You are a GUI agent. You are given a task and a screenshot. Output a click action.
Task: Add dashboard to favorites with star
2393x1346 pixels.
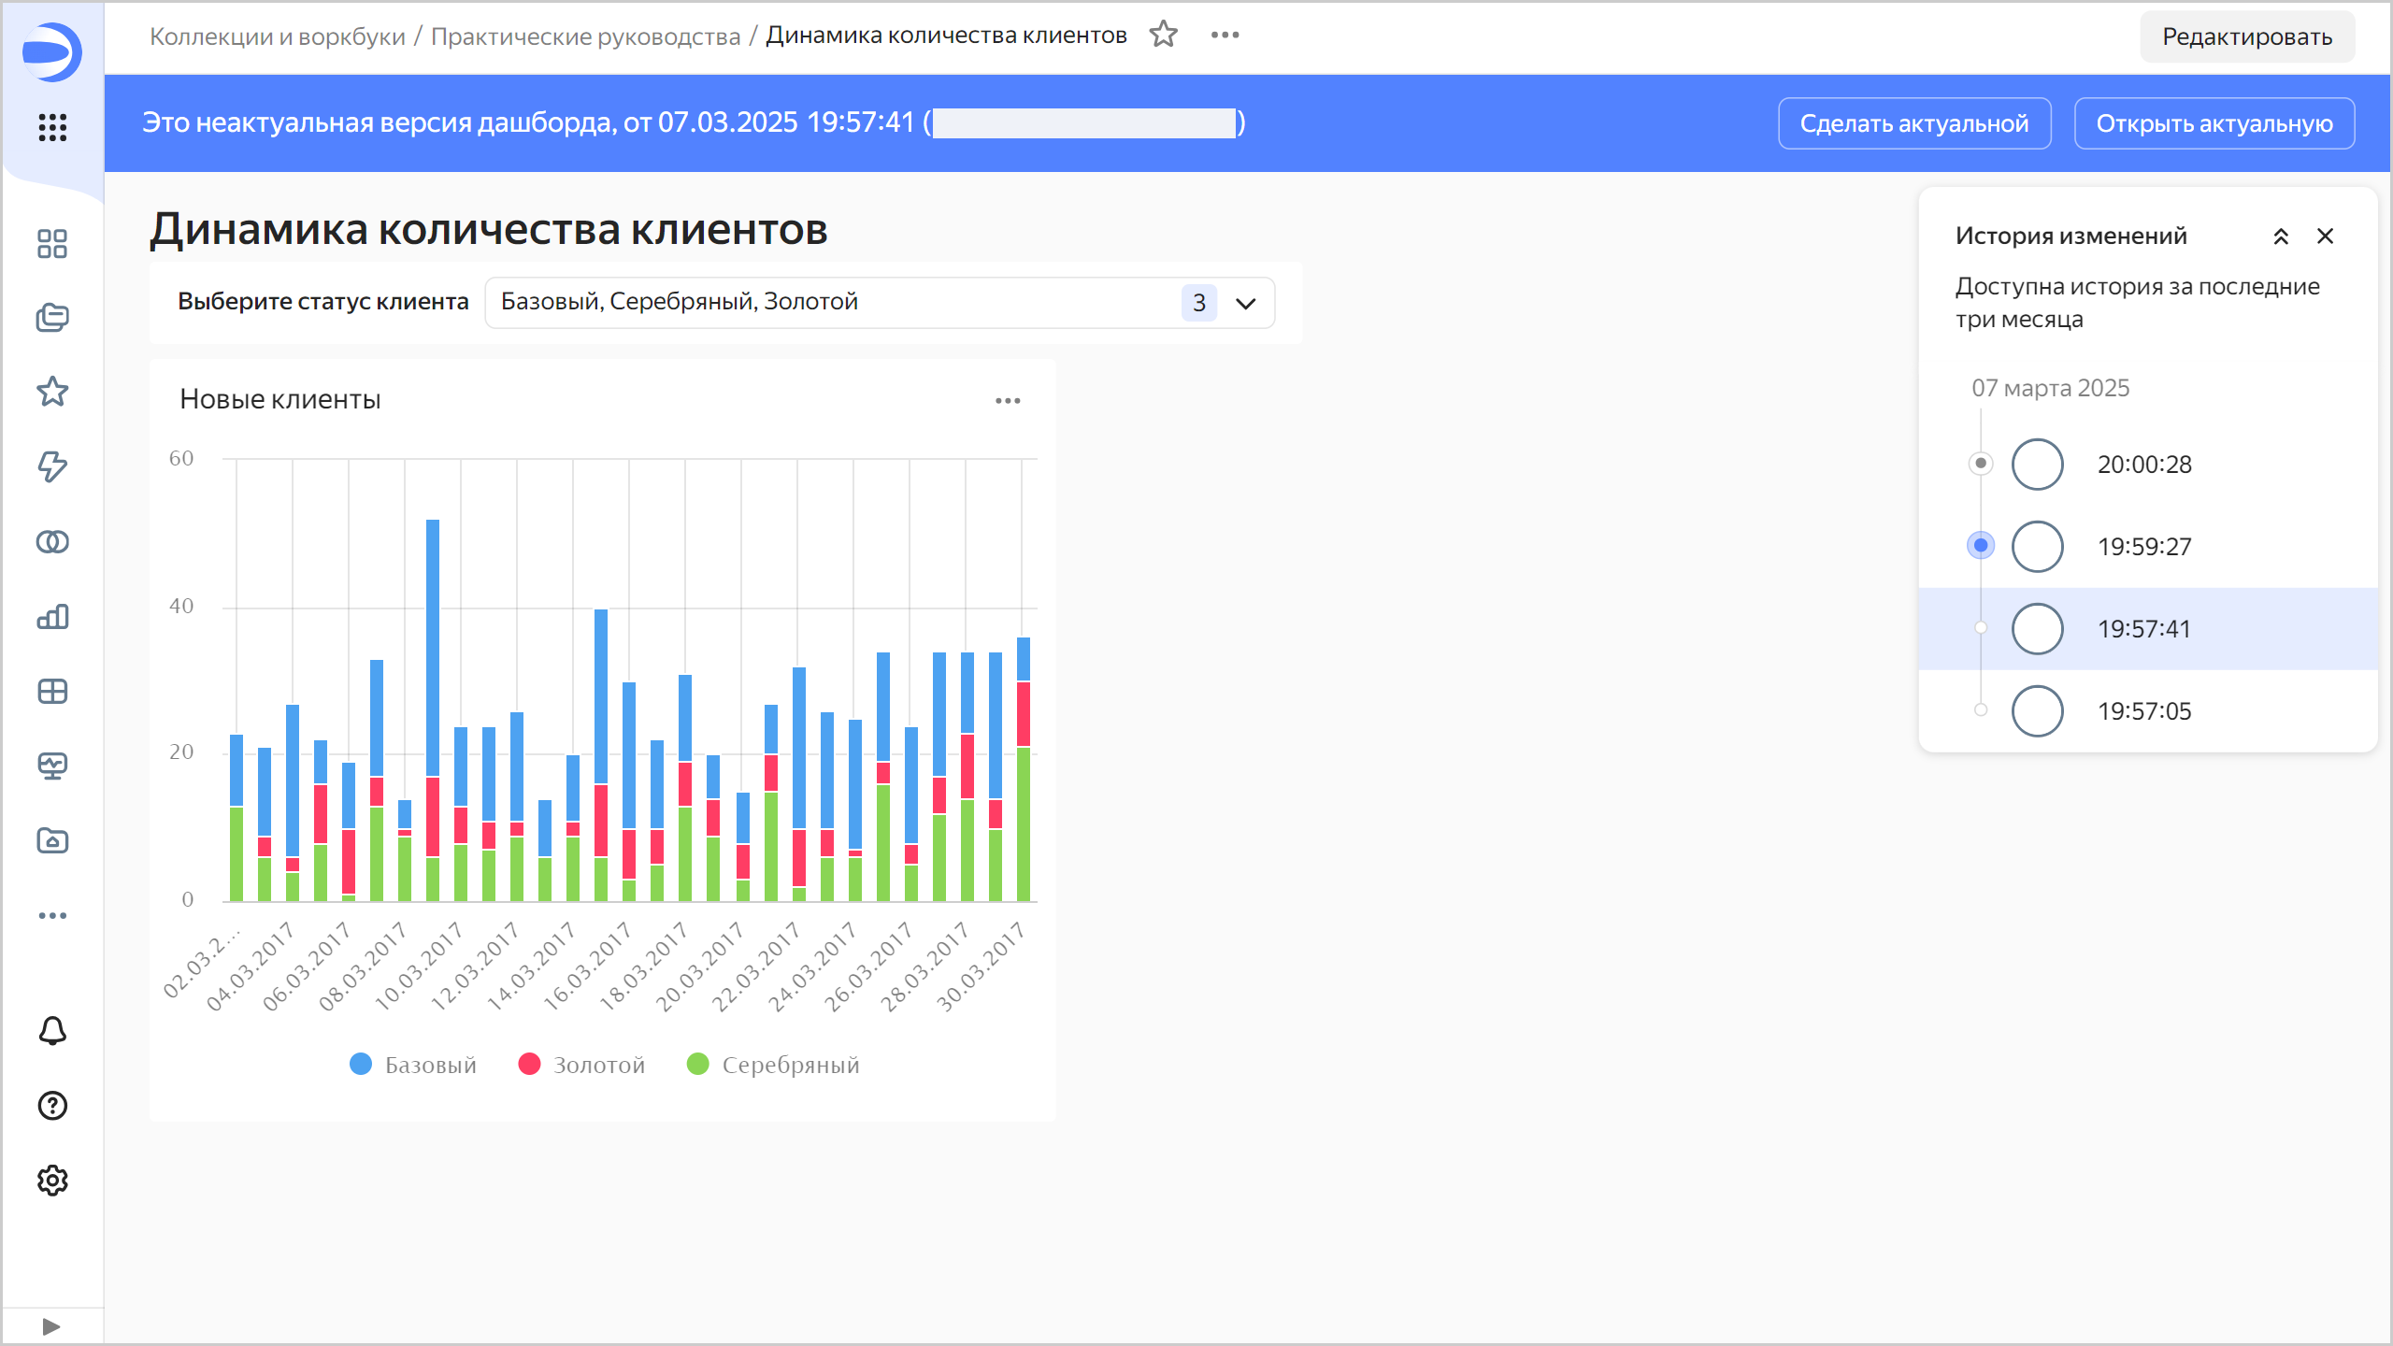point(1164,36)
